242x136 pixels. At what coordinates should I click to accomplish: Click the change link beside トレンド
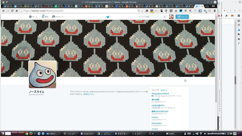[164, 90]
